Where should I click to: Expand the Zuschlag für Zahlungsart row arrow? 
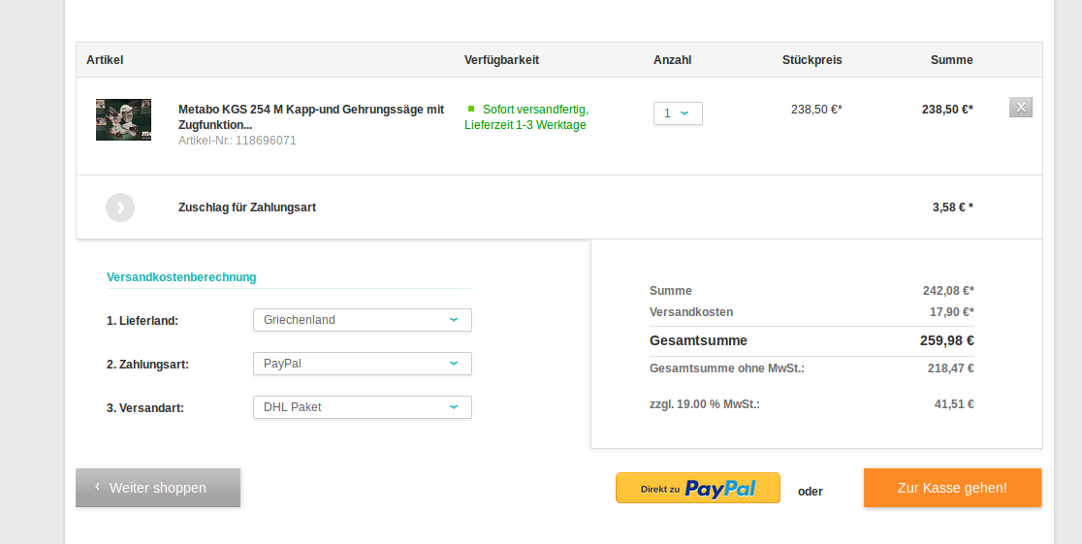(x=120, y=208)
